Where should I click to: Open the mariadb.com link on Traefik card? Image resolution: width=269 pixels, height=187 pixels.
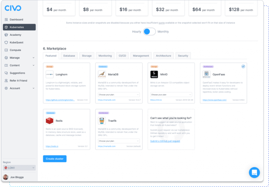(107, 146)
